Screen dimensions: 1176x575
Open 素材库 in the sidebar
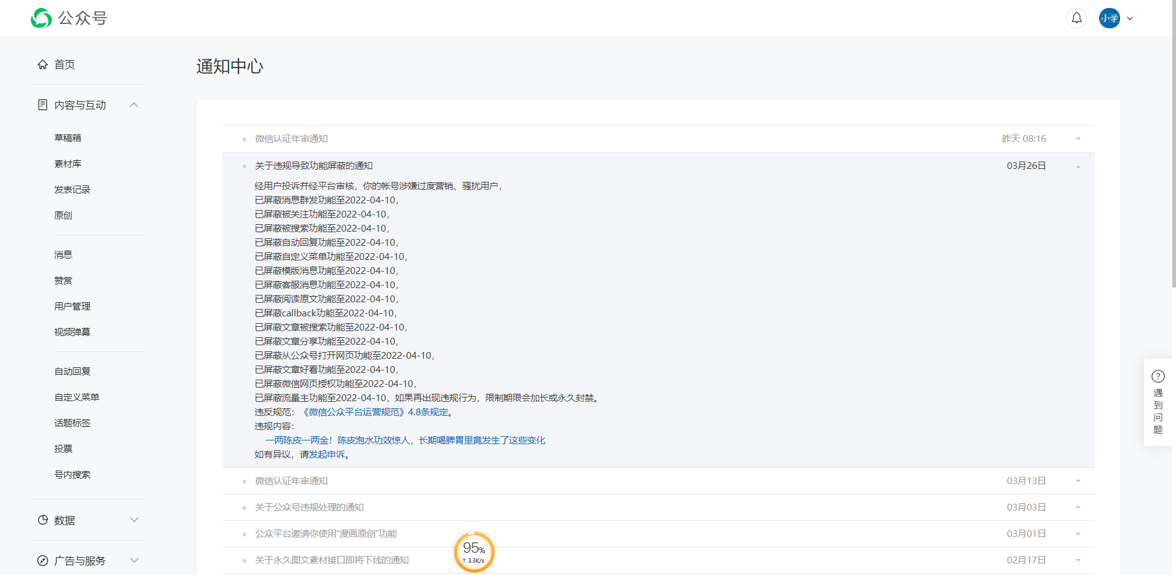[68, 163]
